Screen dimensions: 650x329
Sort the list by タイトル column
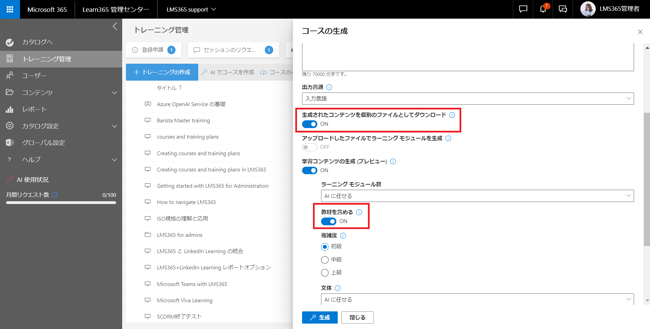[x=169, y=88]
